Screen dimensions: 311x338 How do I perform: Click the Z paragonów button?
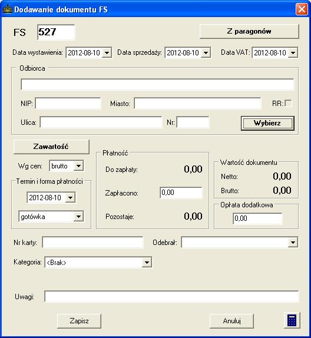coord(249,31)
